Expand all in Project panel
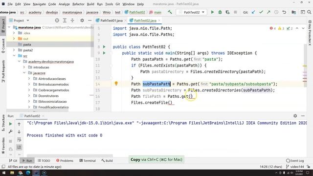Image resolution: width=313 pixels, height=176 pixels. coord(65,21)
